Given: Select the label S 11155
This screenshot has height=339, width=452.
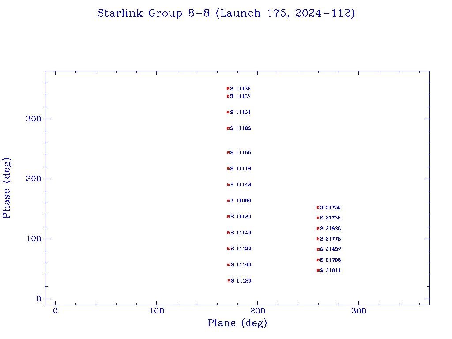Looking at the screenshot, I should coord(241,152).
